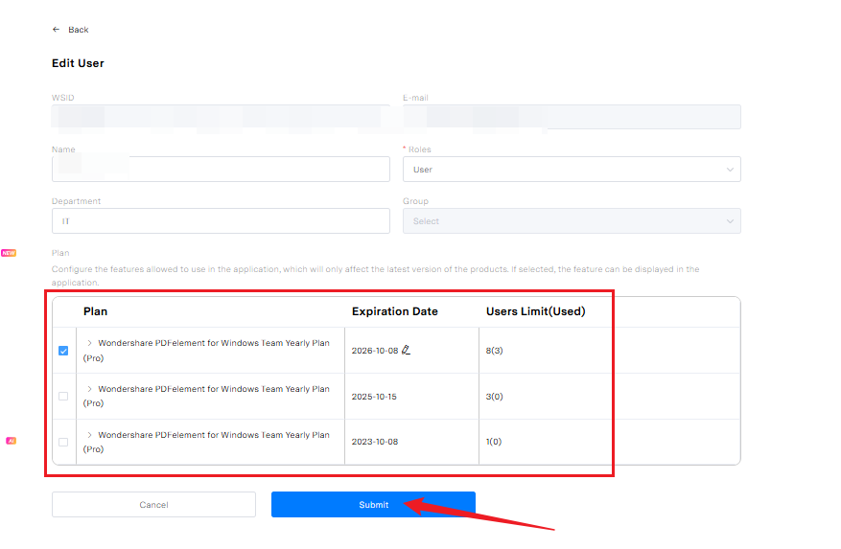
Task: Click the Department input field
Action: pyautogui.click(x=221, y=221)
